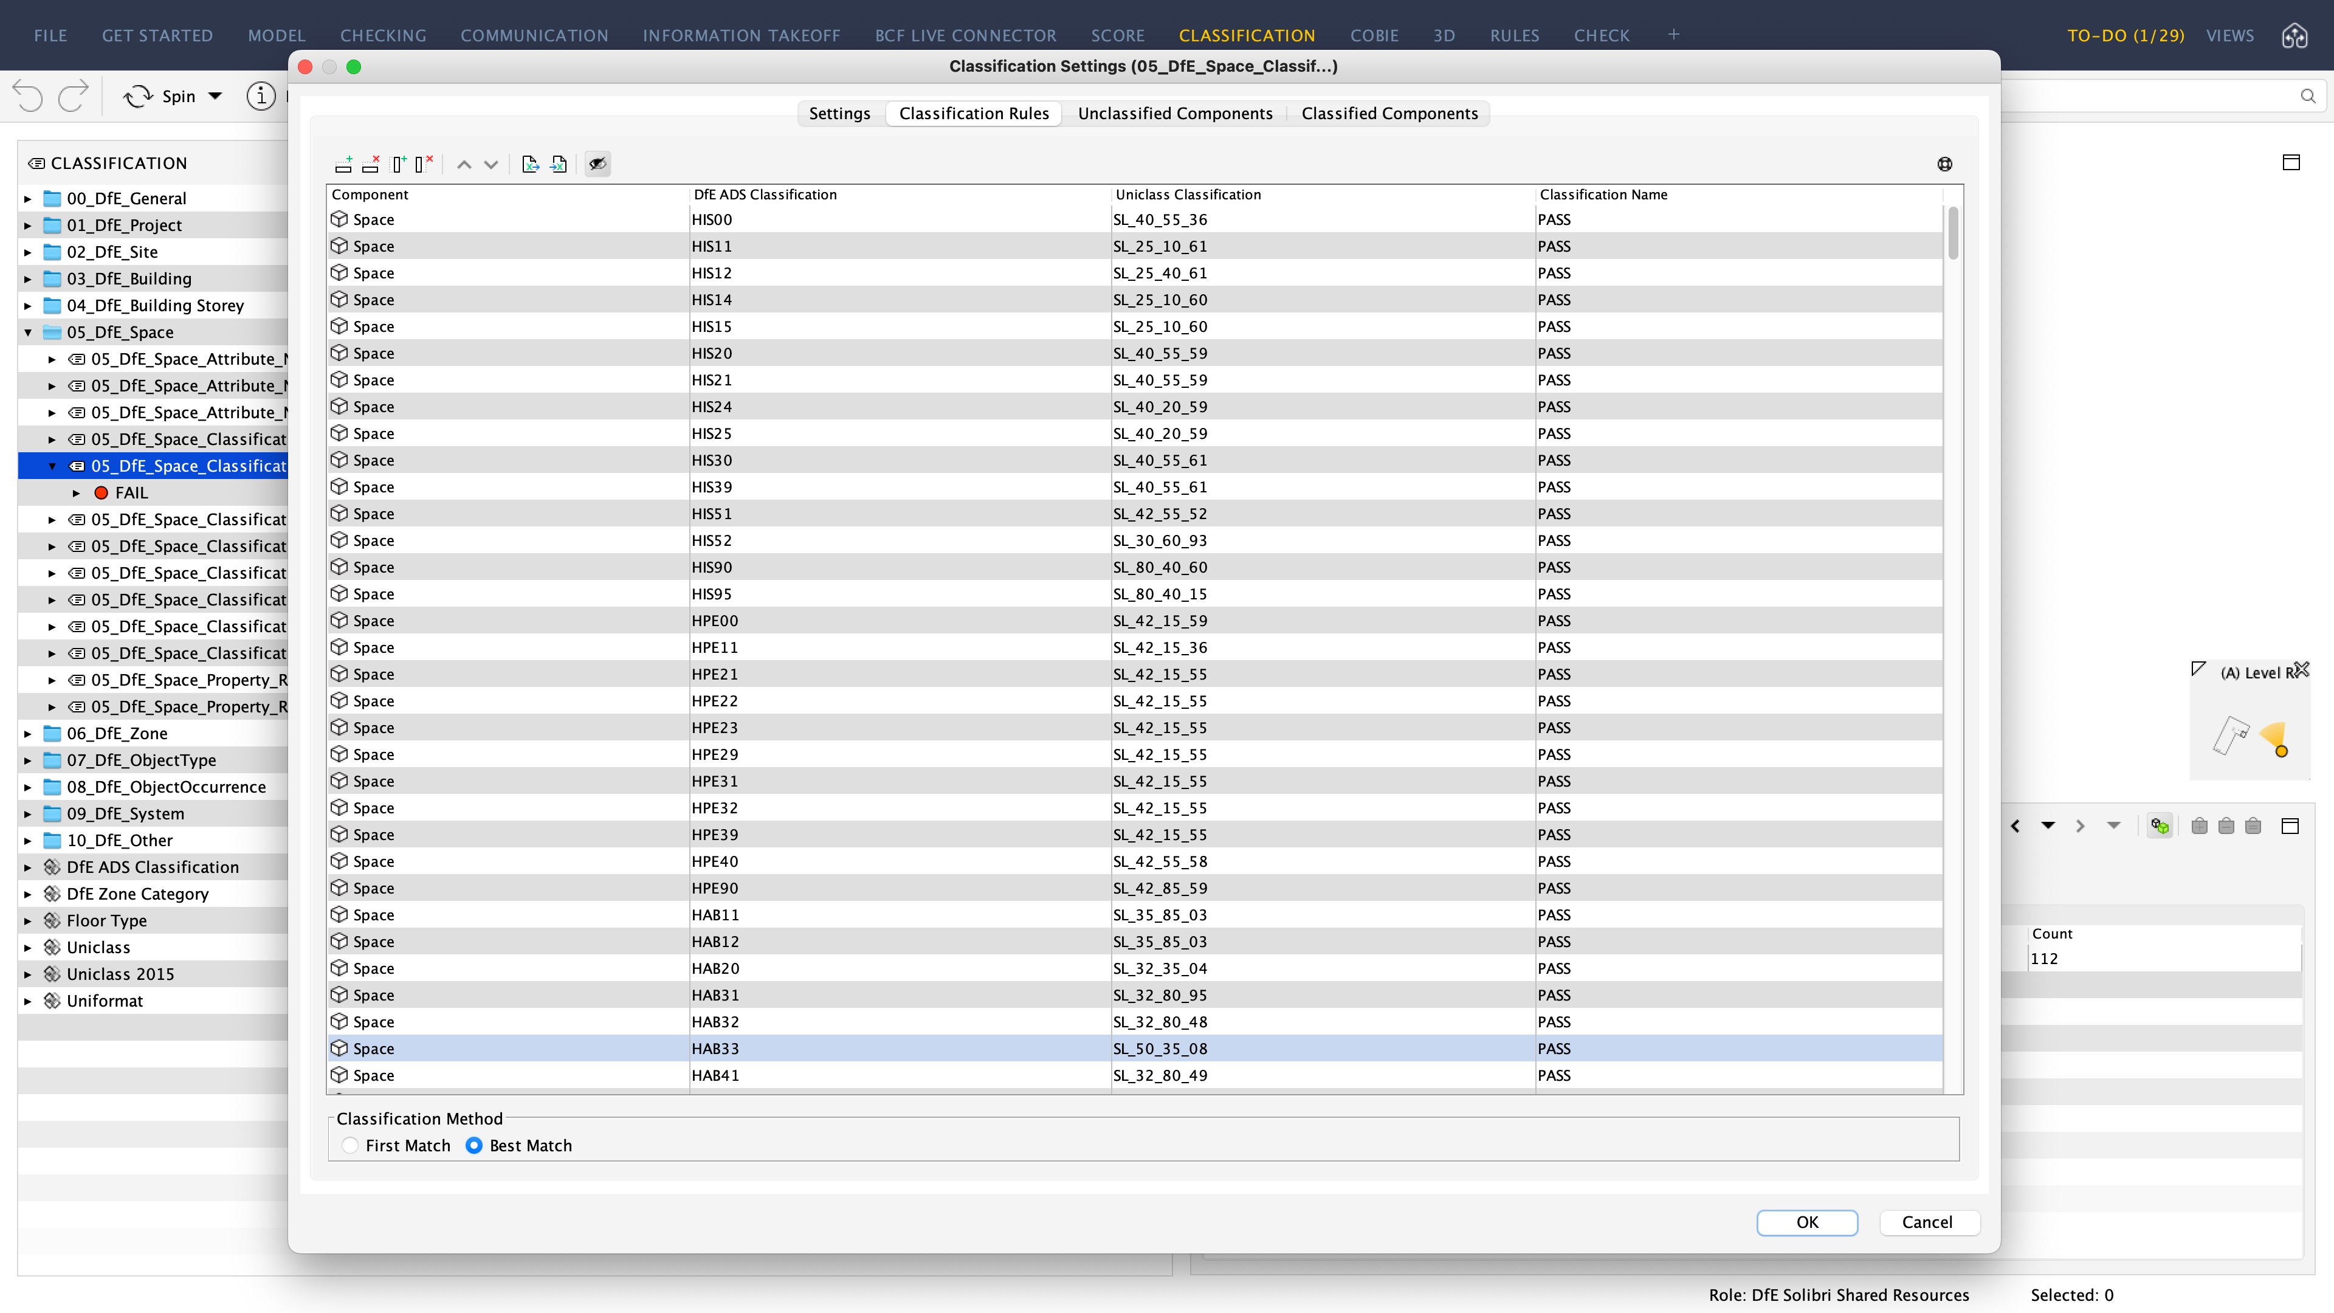The width and height of the screenshot is (2334, 1313).
Task: Expand the DfE ADS Classification node
Action: tap(28, 867)
